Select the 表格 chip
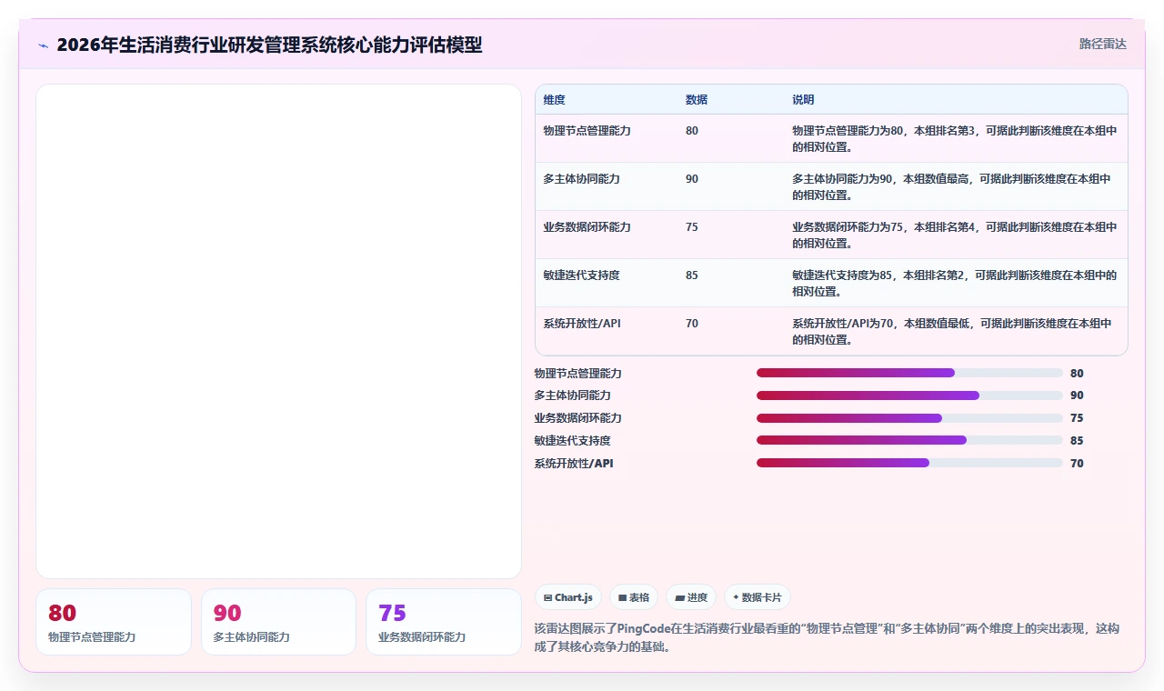This screenshot has height=691, width=1164. [634, 597]
